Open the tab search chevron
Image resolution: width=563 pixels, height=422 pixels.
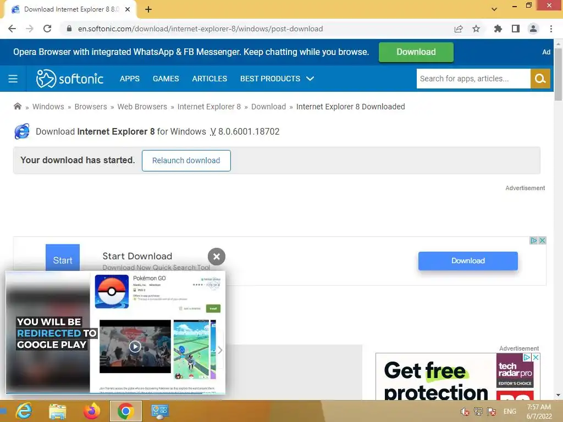pos(494,9)
